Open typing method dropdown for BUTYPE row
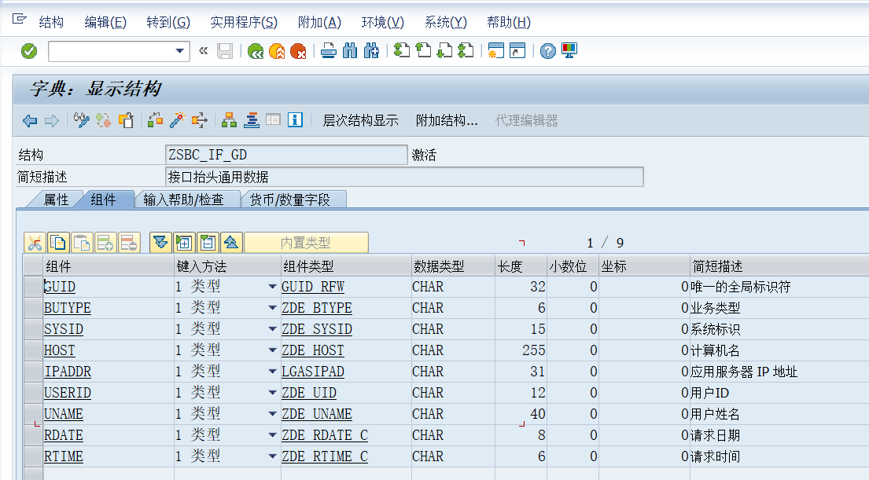Viewport: 869px width, 480px height. pos(272,308)
